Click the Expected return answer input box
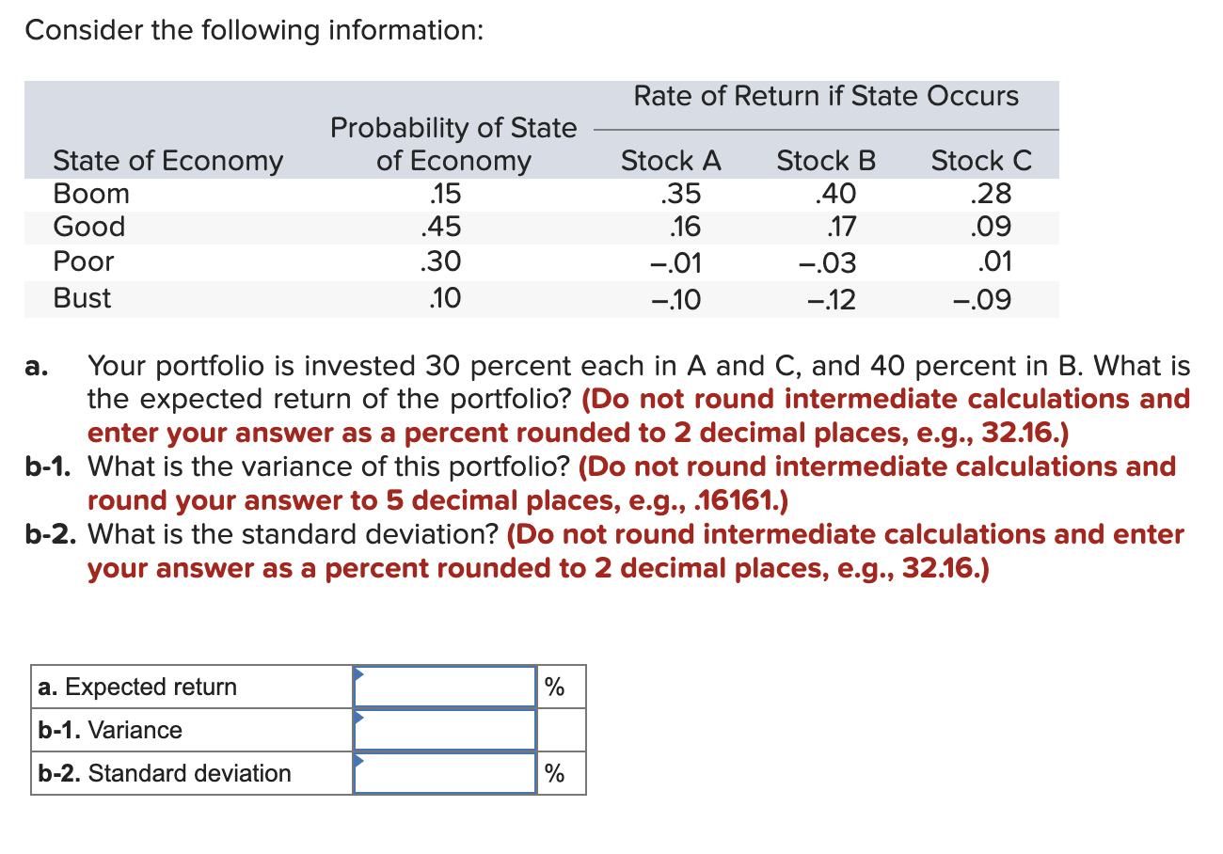The width and height of the screenshot is (1223, 854). (444, 688)
